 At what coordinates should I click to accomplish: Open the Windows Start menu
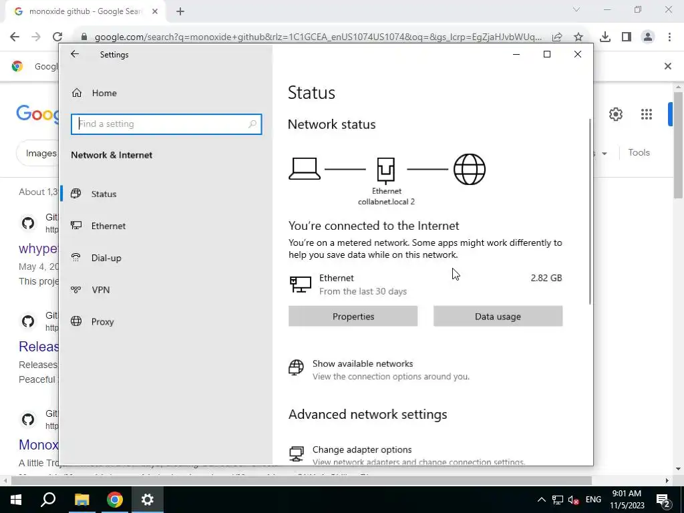[x=16, y=500]
